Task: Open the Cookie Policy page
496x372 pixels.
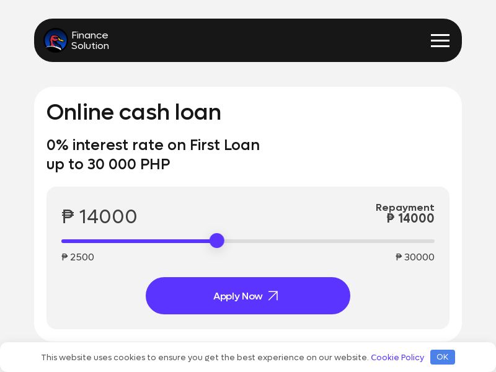Action: click(x=397, y=357)
